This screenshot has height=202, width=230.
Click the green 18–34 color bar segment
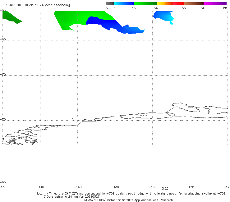coord(145,4)
